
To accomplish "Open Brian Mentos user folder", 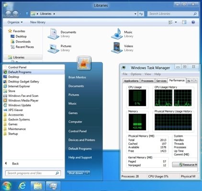I will 77,77.
